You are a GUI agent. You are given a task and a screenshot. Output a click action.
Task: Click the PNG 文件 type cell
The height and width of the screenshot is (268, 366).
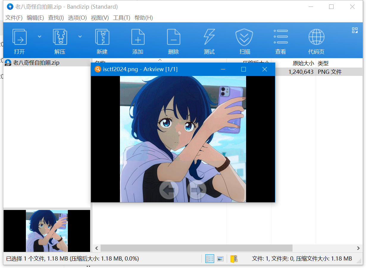point(330,72)
